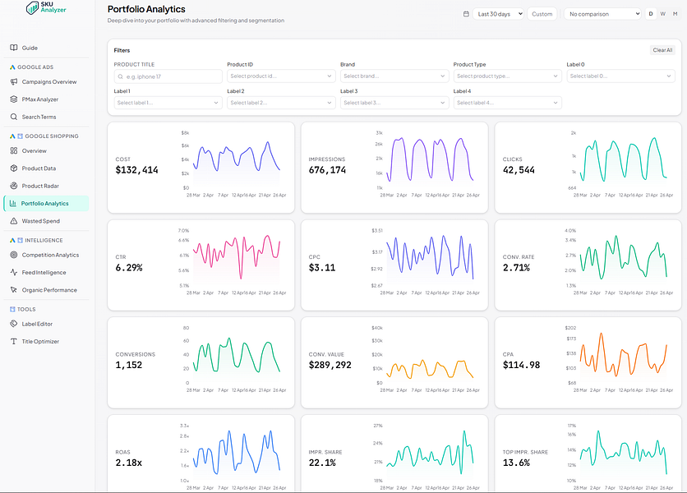Open Title Optimizer tool link

[46, 341]
